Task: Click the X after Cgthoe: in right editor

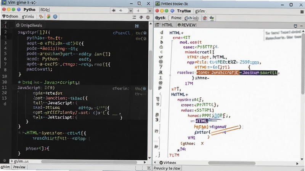Action: tap(202, 144)
